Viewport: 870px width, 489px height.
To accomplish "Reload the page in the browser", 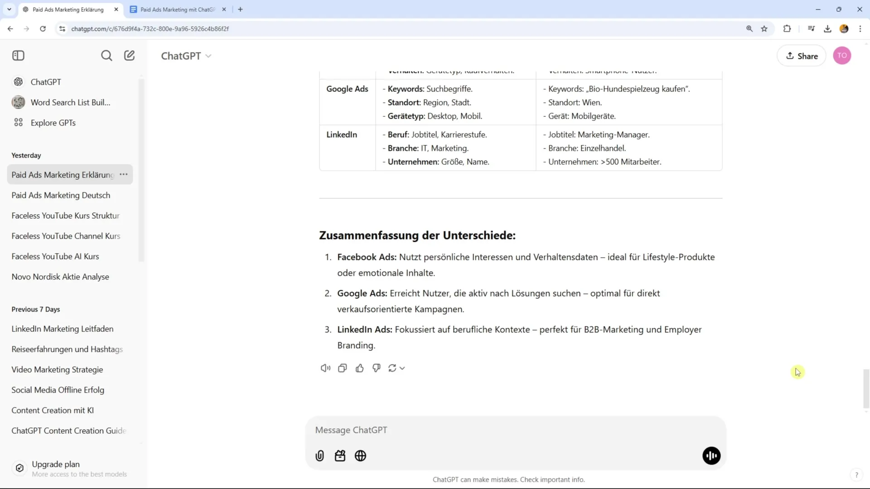I will 43,29.
